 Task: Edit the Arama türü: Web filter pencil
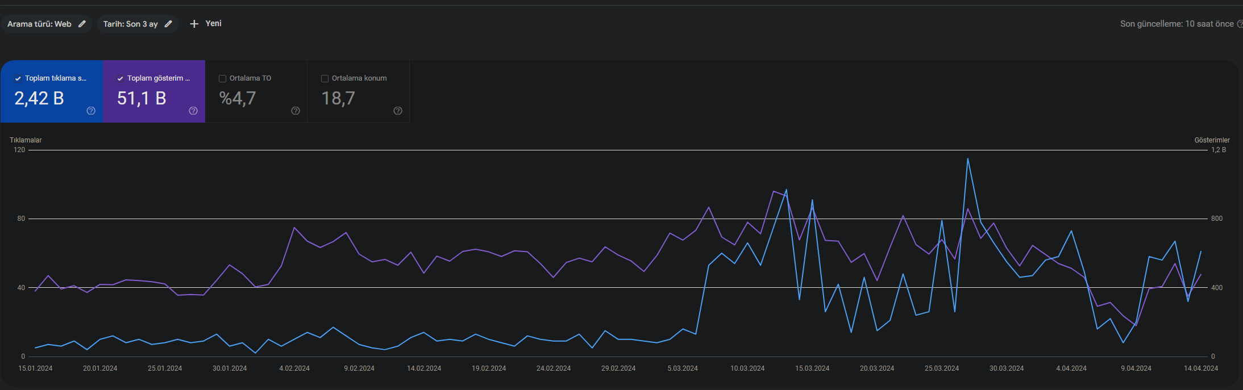82,24
